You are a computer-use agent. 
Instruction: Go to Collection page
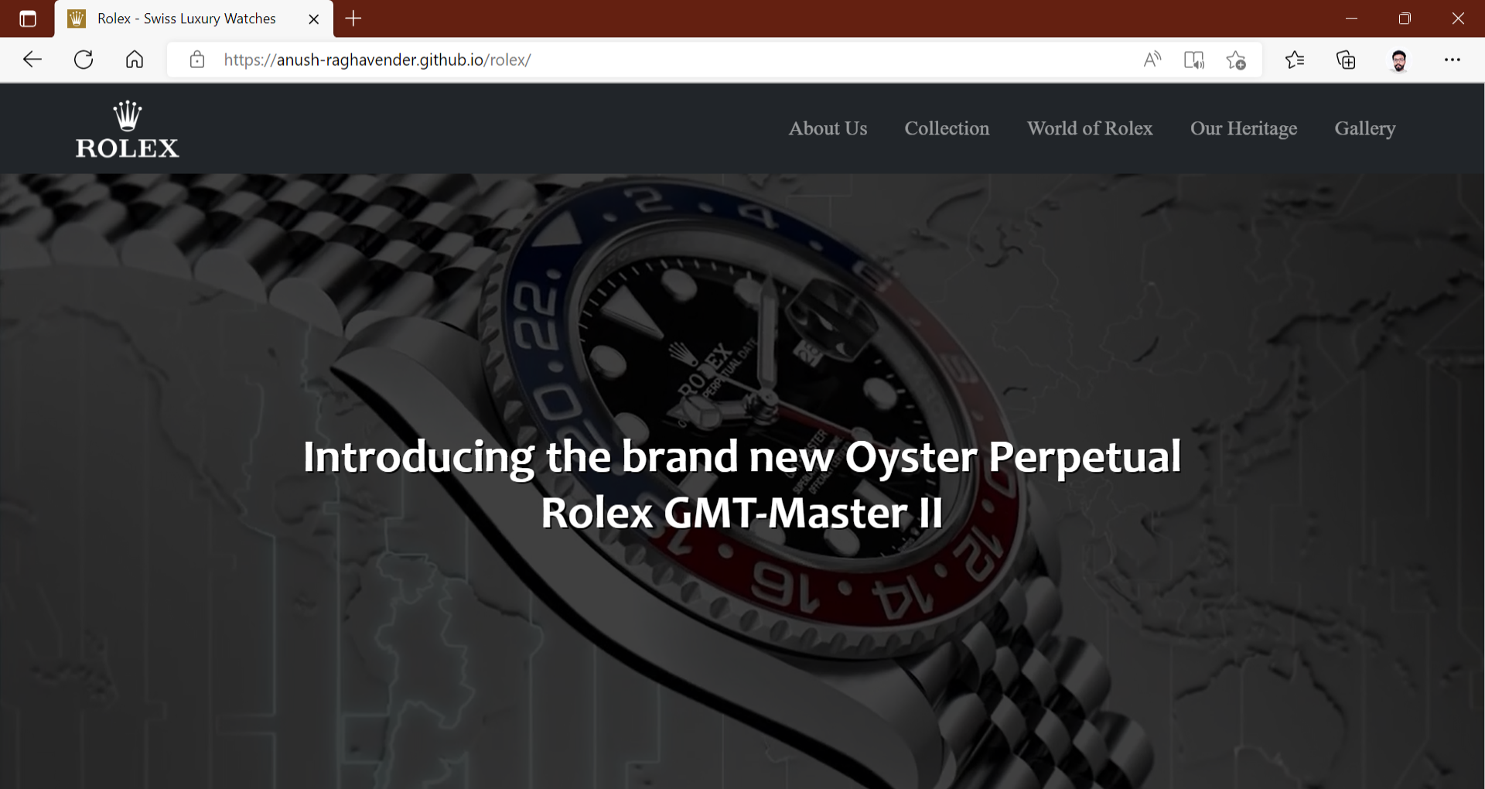947,128
